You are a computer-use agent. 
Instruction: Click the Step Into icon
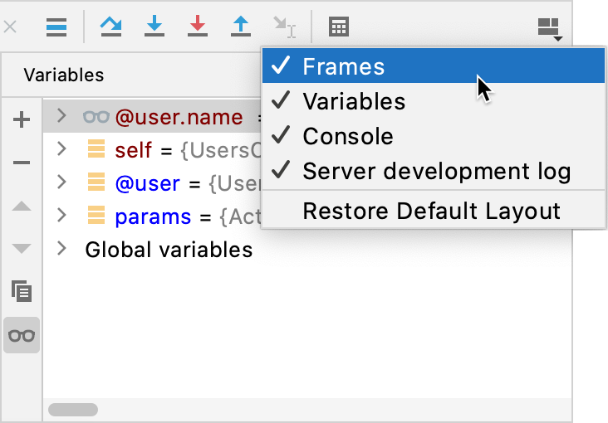pos(154,27)
